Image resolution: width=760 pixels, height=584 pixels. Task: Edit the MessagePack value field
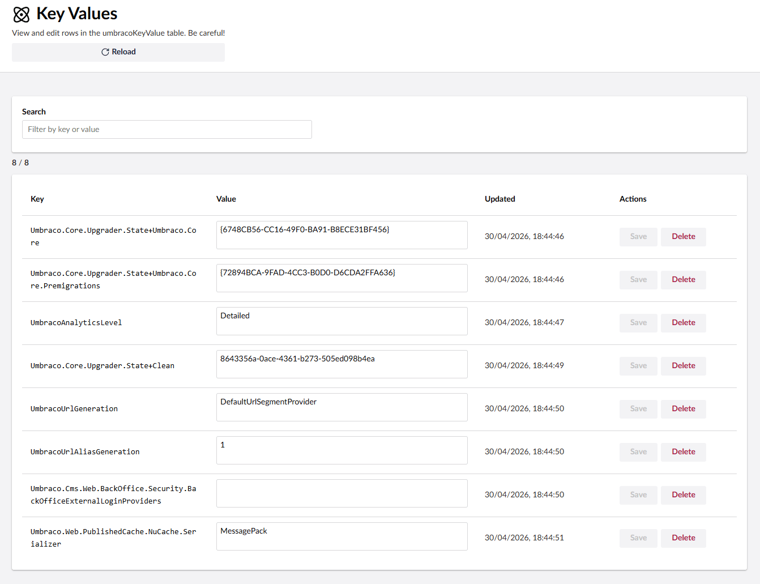tap(342, 536)
